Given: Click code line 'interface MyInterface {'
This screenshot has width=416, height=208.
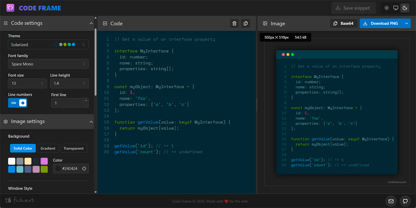Looking at the screenshot, I should (x=144, y=51).
